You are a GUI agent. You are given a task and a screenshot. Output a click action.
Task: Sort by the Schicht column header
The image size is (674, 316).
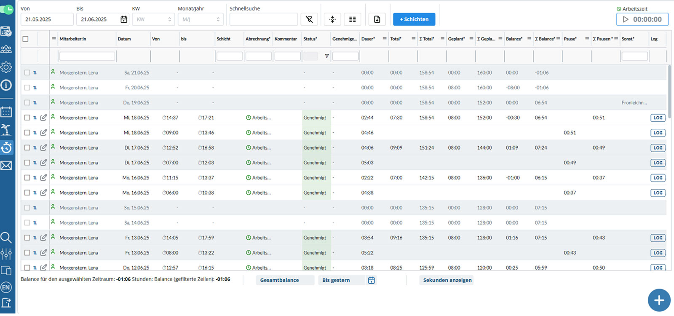pyautogui.click(x=224, y=39)
